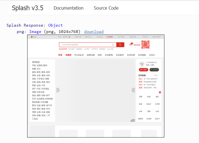Screen dimensions: 199x143
Task: Select the 拍卖 navigation item
Action: 99,55
